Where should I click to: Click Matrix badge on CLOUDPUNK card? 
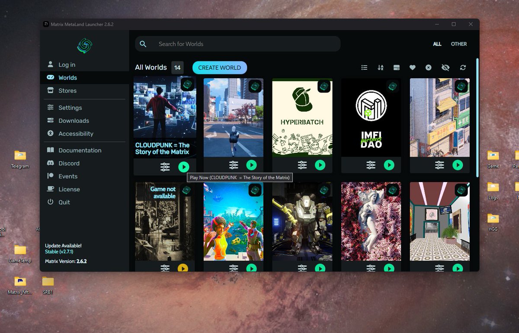coord(187,84)
